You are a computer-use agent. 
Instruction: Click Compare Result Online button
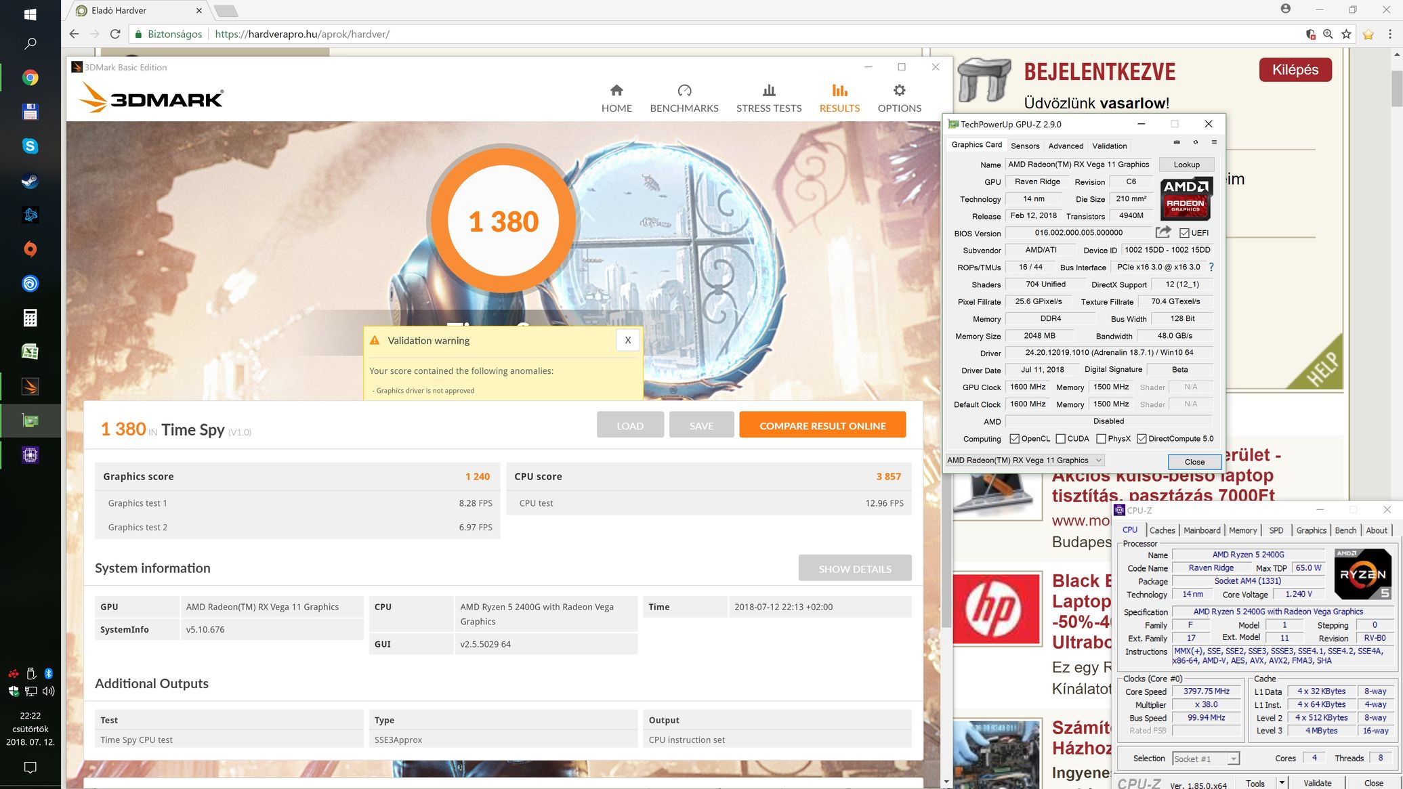pos(822,425)
